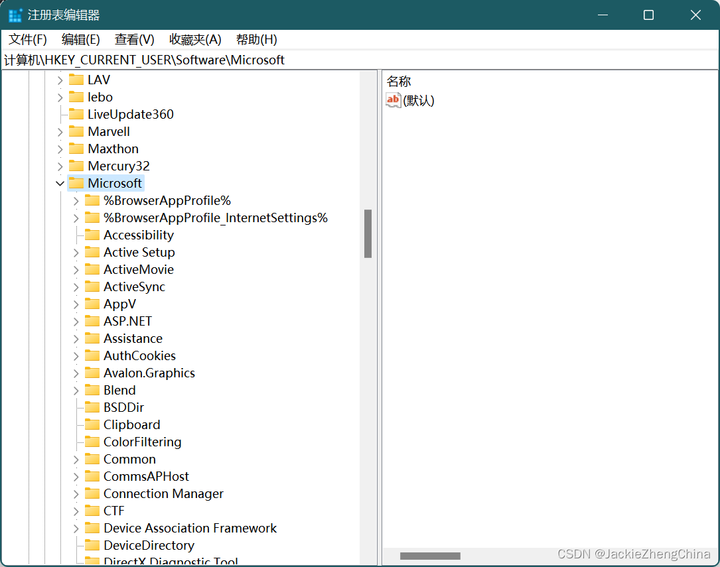Expand the %BrowserAppProfile% key
Viewport: 720px width, 567px height.
[76, 201]
